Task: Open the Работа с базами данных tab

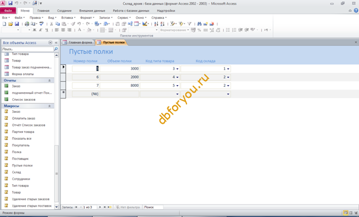Action: [131, 11]
